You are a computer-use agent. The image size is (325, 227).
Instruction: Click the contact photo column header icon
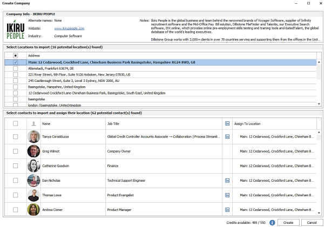click(33, 123)
